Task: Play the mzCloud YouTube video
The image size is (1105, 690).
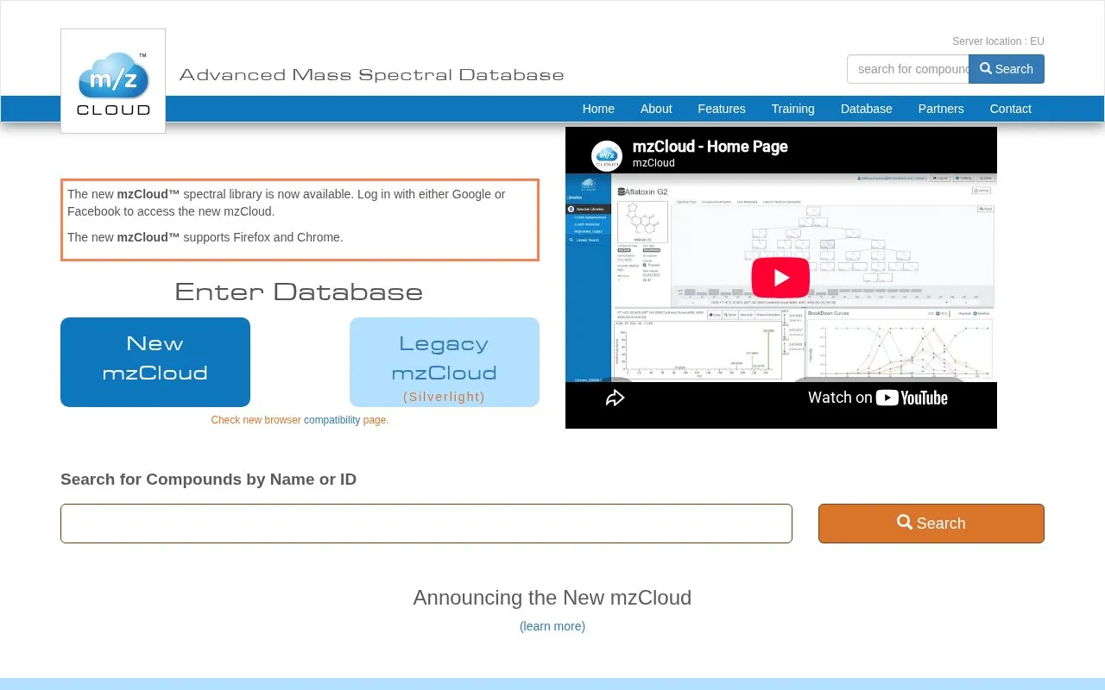Action: [x=780, y=278]
